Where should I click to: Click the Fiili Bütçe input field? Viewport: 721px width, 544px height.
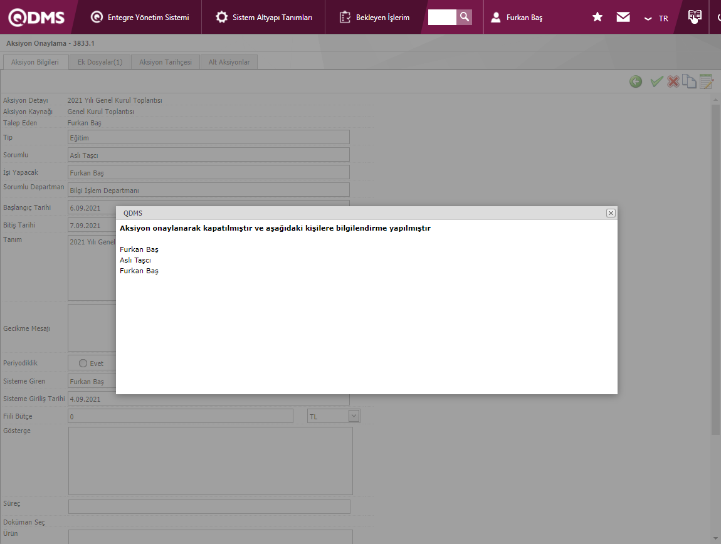click(180, 416)
